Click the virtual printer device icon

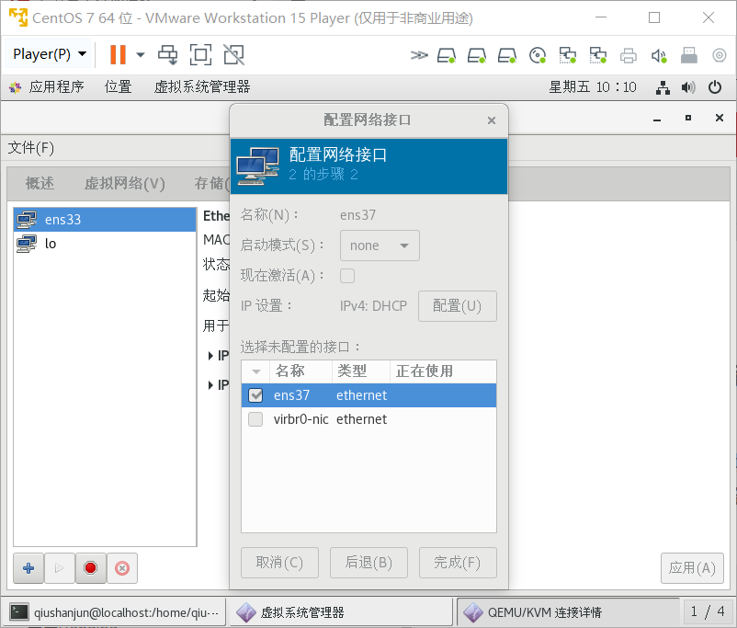[x=629, y=55]
